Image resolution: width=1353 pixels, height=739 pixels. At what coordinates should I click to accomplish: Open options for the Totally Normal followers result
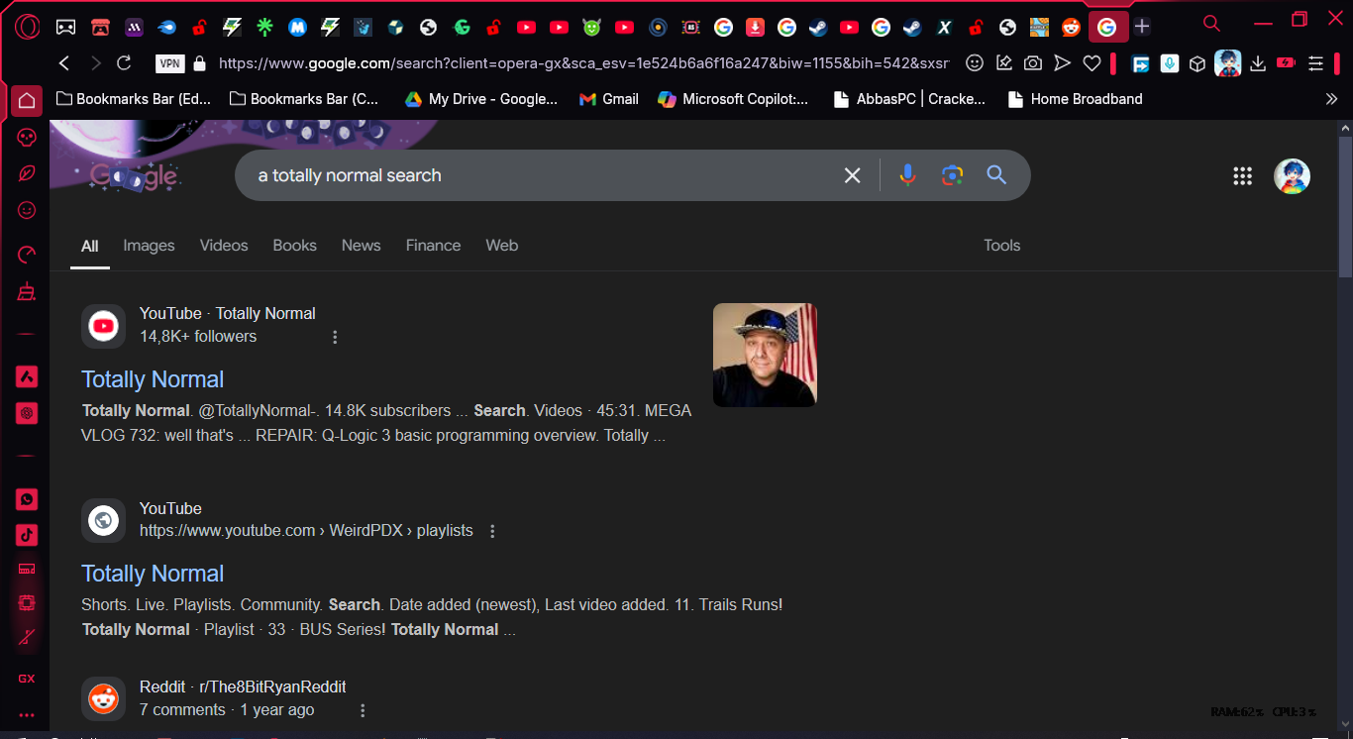click(335, 337)
